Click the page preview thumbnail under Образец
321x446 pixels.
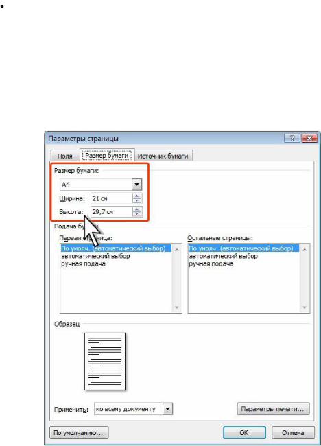point(105,361)
